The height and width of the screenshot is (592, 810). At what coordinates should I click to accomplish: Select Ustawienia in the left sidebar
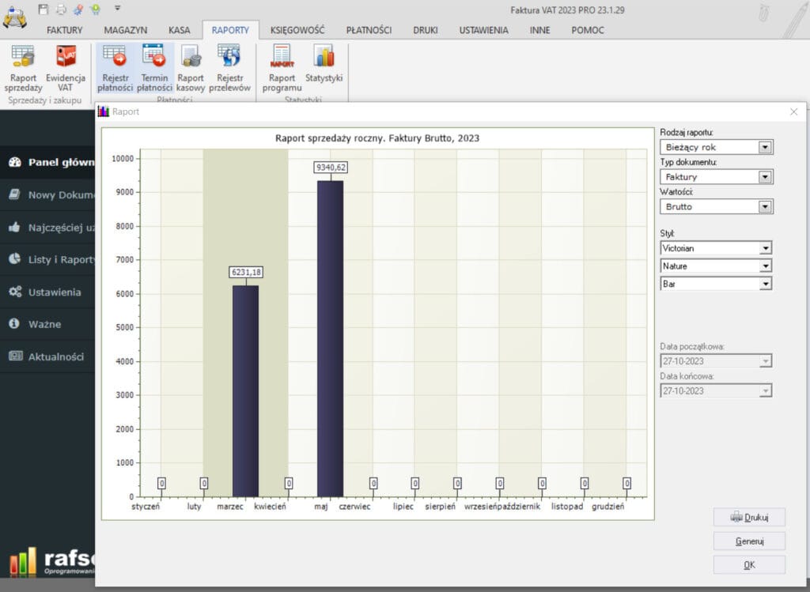click(x=54, y=292)
